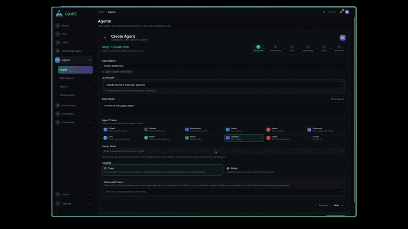This screenshot has width=408, height=229.
Task: Jump to step 4 Knowledge
Action: point(308,48)
